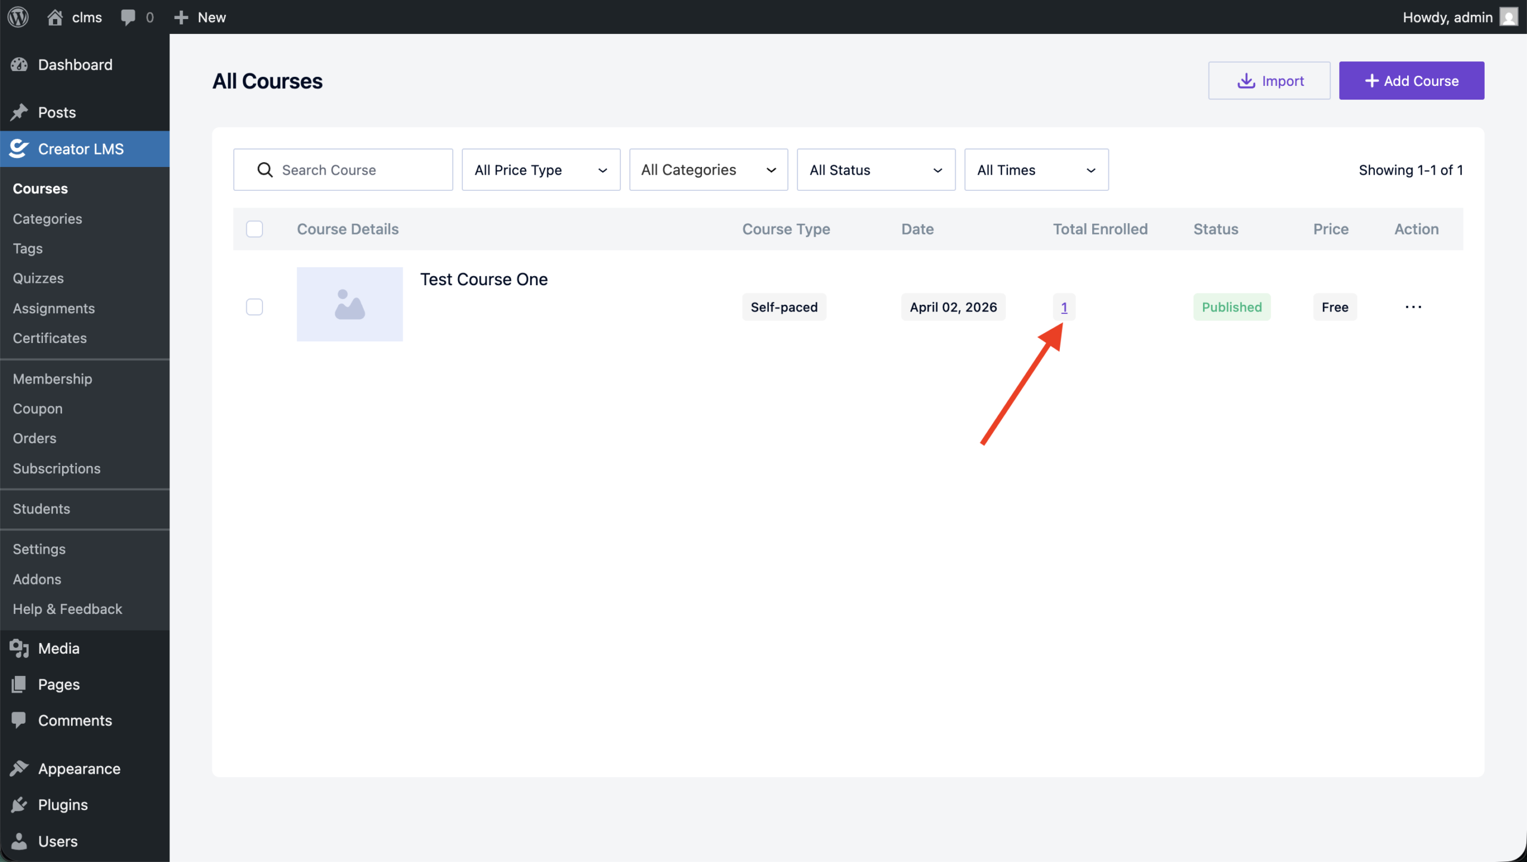Click inside the Search Course field
Screen dimensions: 1527x862
click(x=343, y=169)
